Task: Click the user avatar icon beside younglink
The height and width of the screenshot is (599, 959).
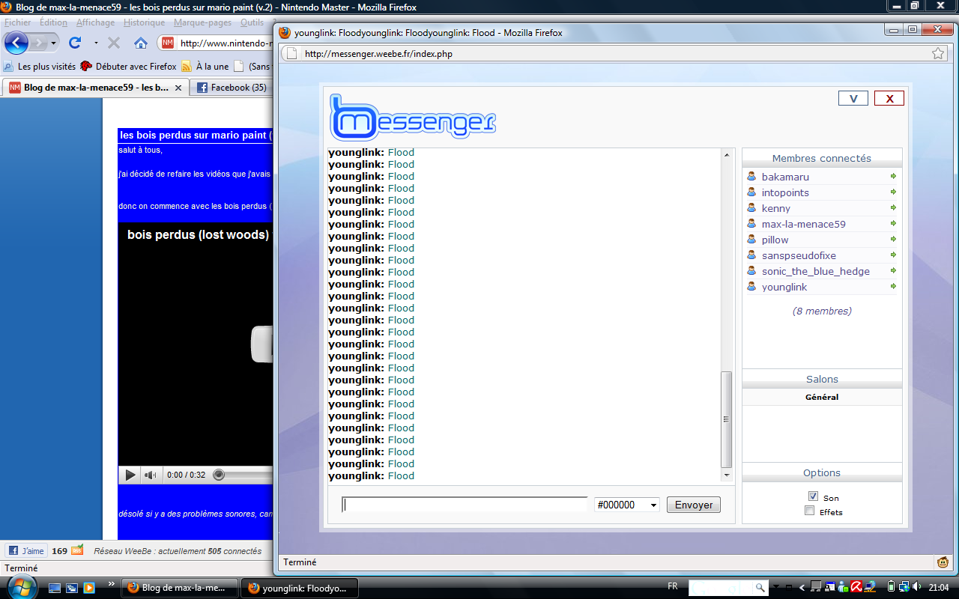Action: tap(751, 287)
